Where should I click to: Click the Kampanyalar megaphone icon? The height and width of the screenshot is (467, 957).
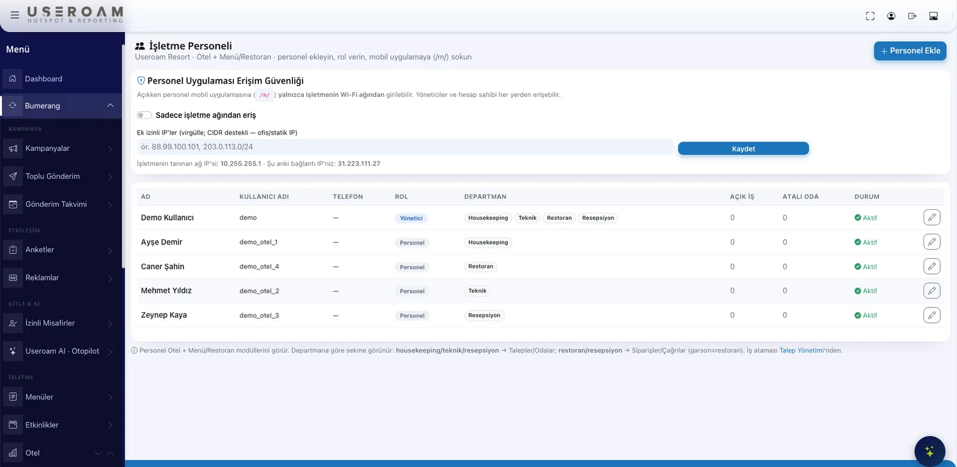click(x=13, y=148)
